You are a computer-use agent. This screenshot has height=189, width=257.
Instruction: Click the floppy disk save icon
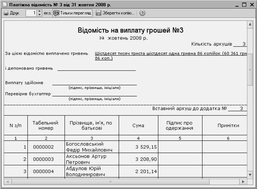98,13
